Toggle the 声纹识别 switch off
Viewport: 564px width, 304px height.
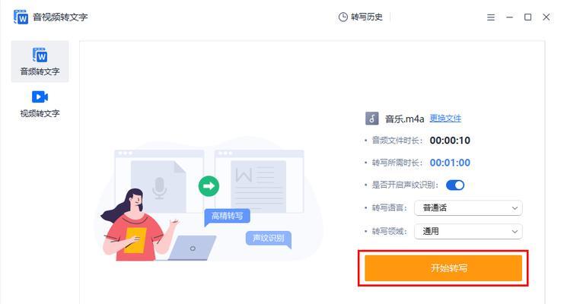click(455, 185)
